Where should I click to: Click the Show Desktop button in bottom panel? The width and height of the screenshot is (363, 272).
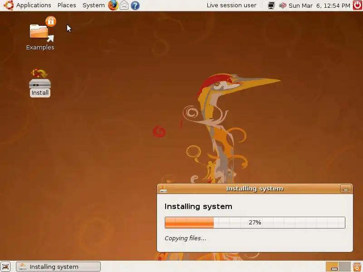tap(5, 267)
